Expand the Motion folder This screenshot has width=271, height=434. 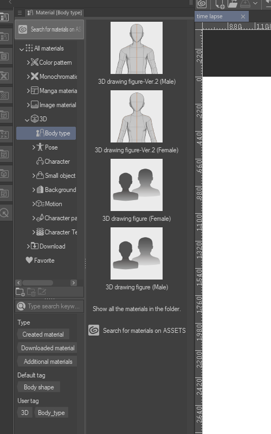tap(34, 204)
